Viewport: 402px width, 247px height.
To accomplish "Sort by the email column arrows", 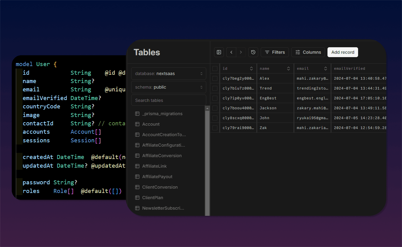I will (325, 69).
